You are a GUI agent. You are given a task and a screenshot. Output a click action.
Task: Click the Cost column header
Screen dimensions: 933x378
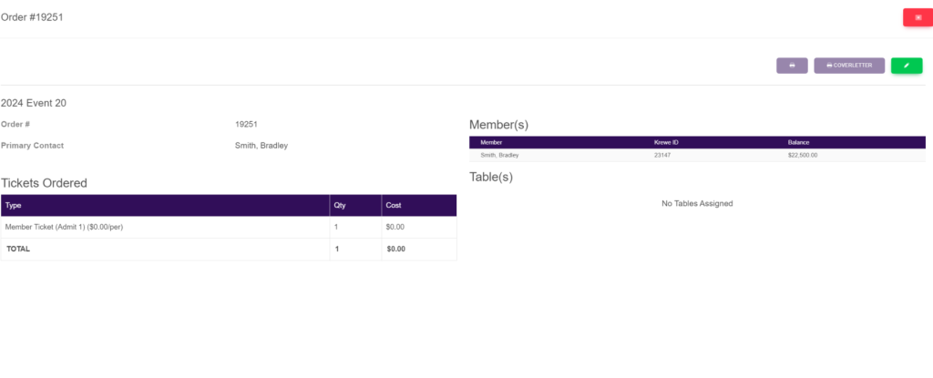[x=394, y=206]
